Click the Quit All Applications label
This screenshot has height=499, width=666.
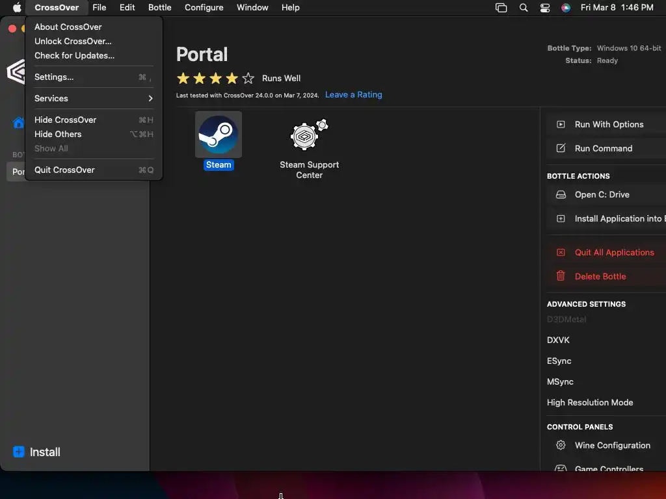tap(614, 253)
